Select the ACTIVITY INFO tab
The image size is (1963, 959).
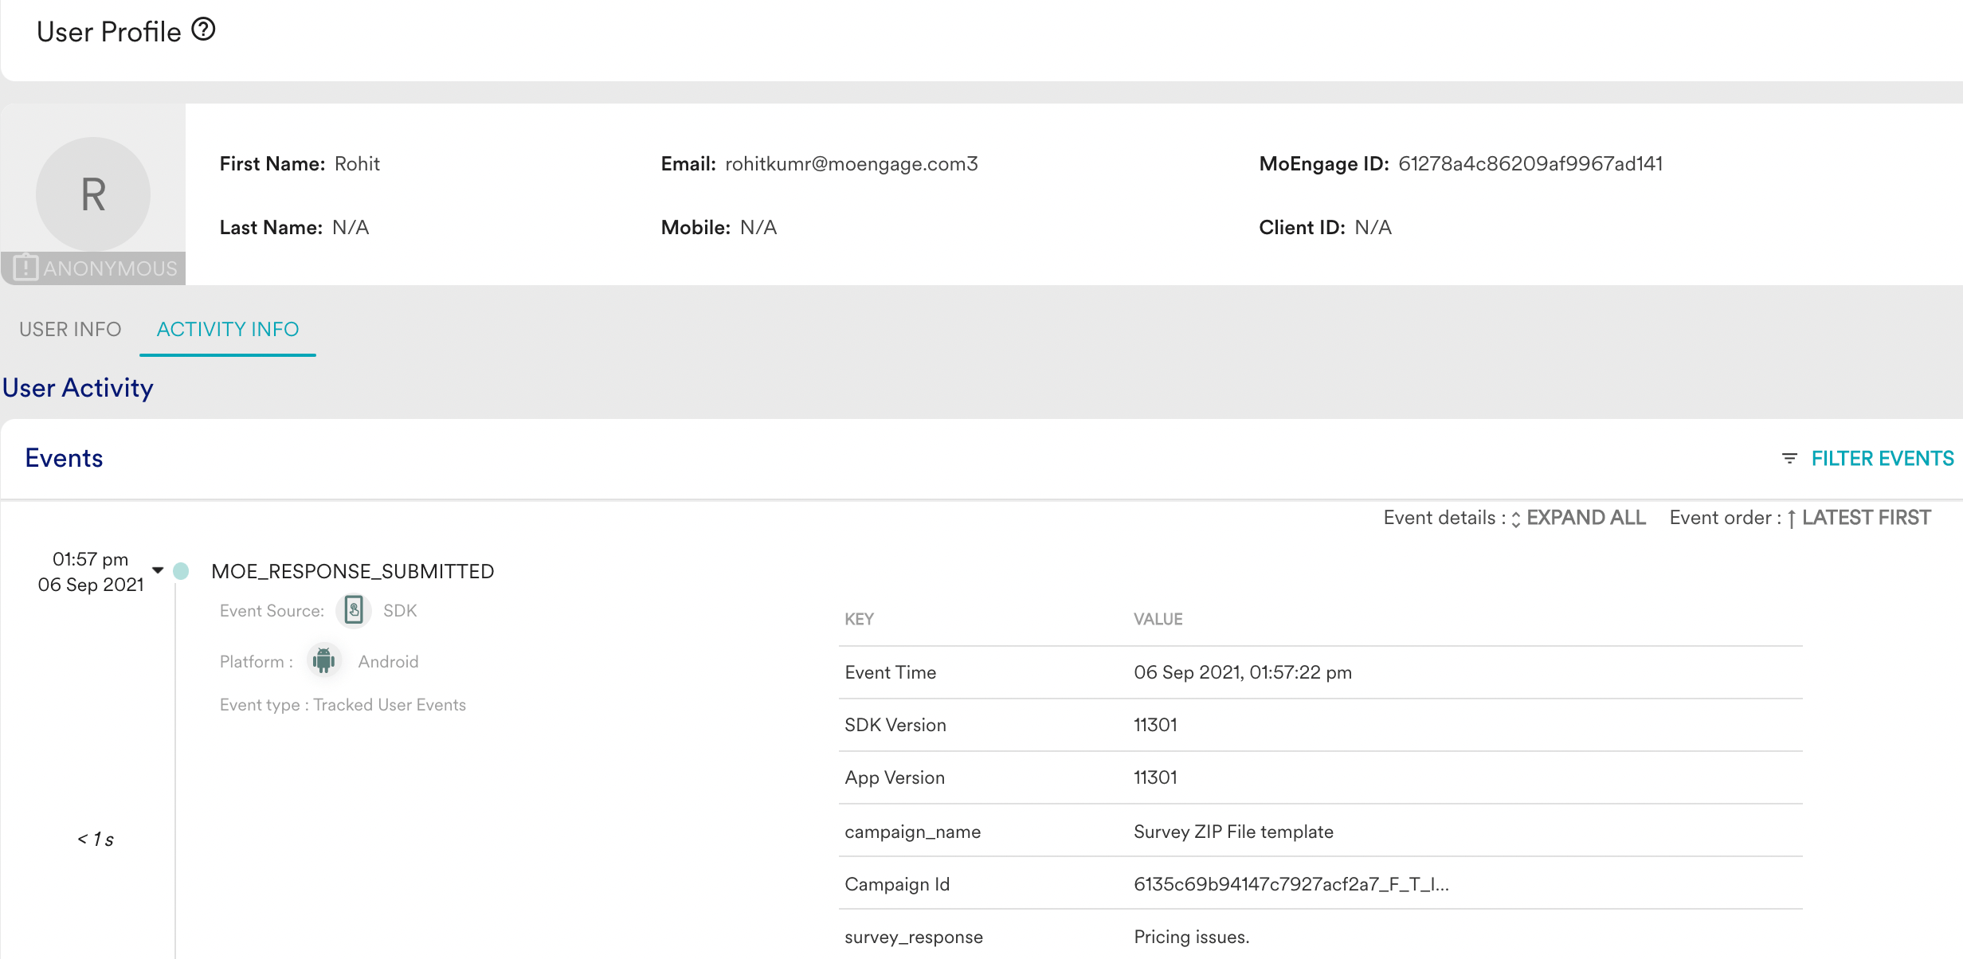tap(228, 329)
